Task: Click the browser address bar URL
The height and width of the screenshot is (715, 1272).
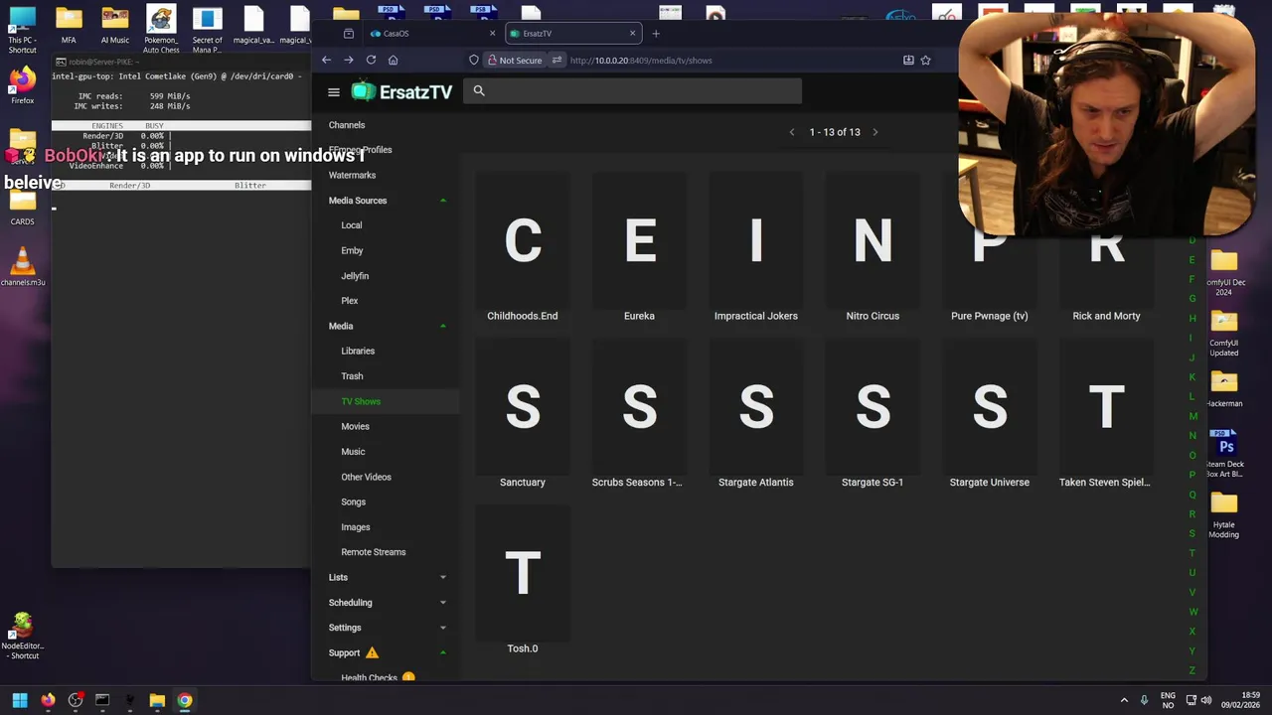Action: coord(641,61)
